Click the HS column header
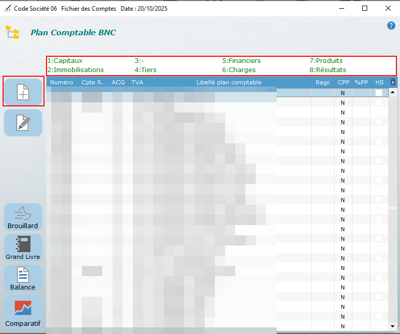Viewport: 400px width, 334px height. [380, 82]
